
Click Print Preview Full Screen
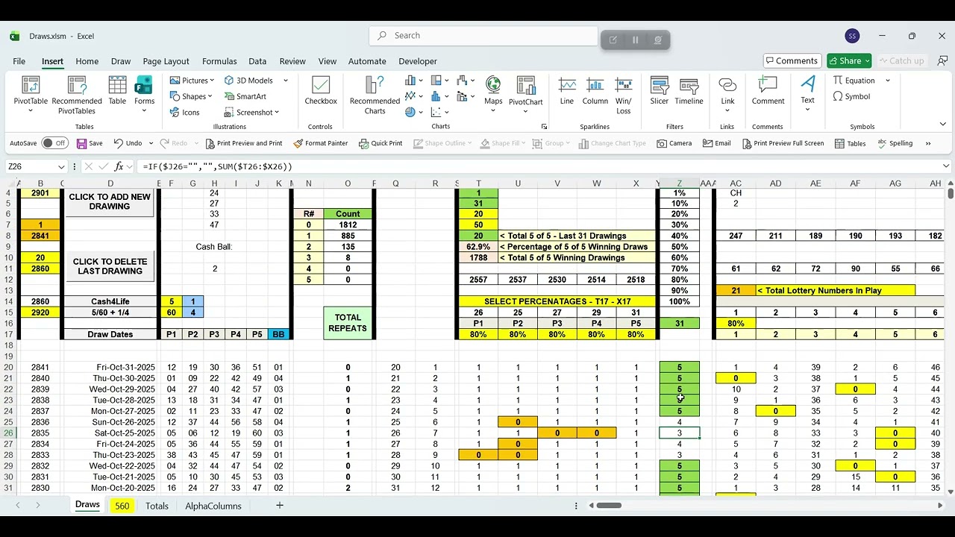(783, 143)
